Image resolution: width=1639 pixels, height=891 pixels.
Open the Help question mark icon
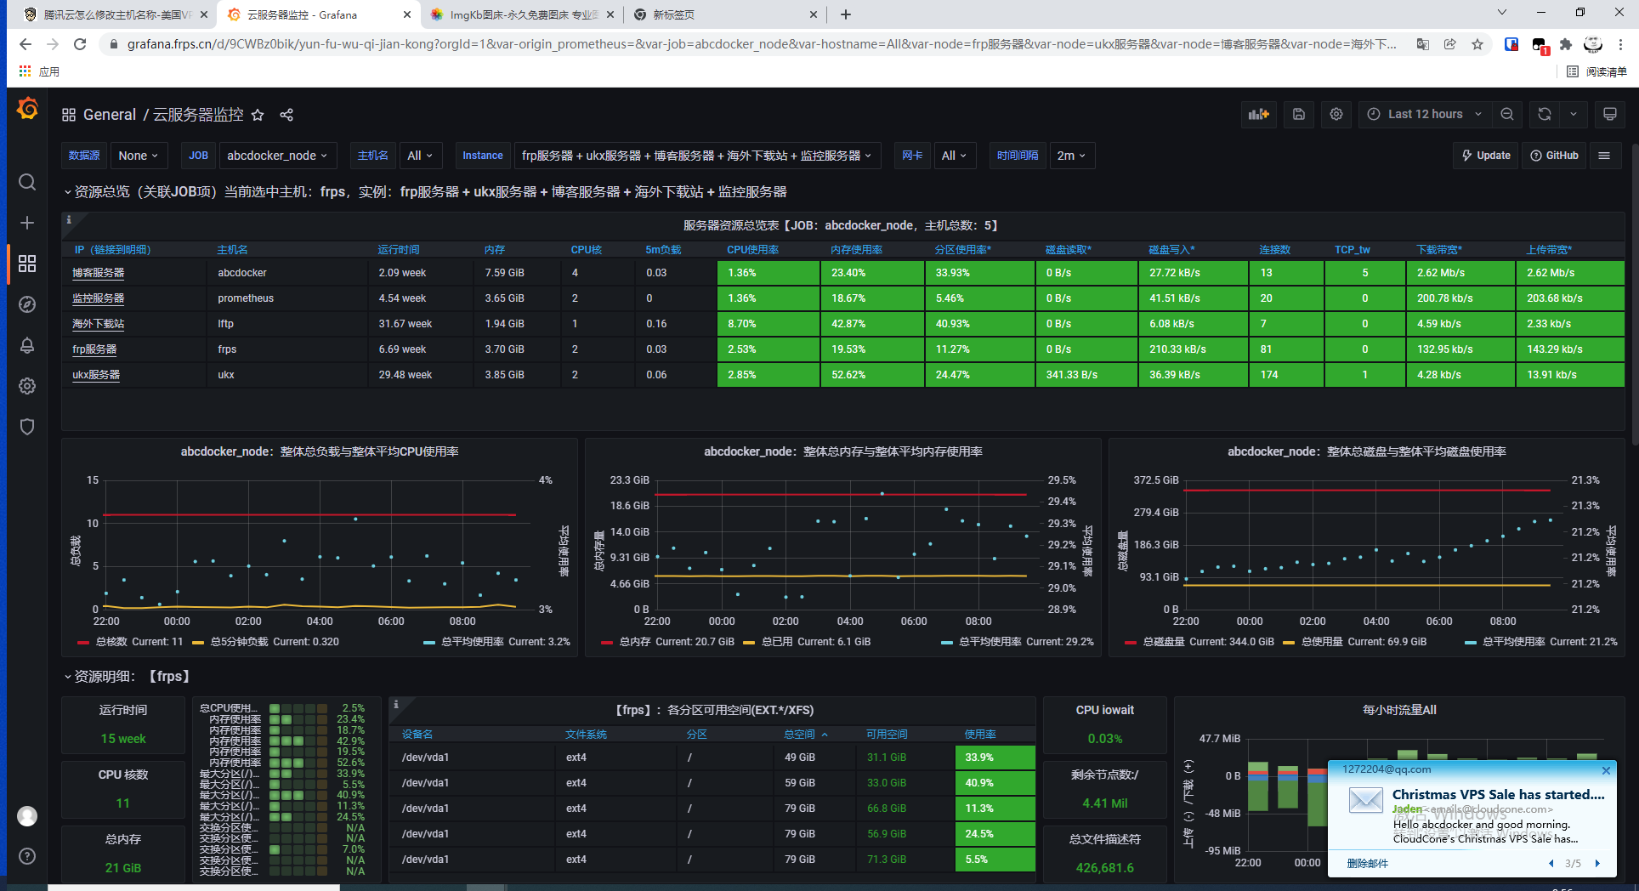[27, 856]
